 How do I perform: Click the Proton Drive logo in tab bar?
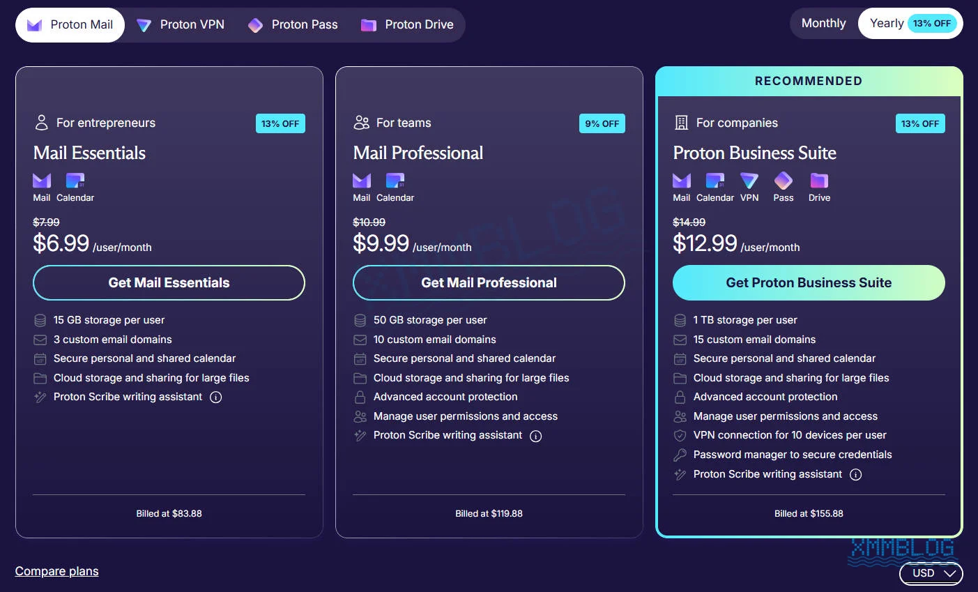(369, 25)
